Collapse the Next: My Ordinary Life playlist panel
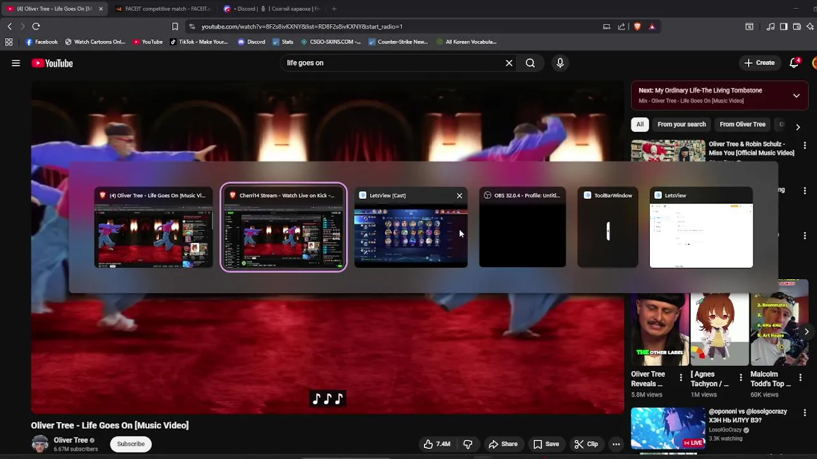Viewport: 817px width, 459px height. point(796,96)
